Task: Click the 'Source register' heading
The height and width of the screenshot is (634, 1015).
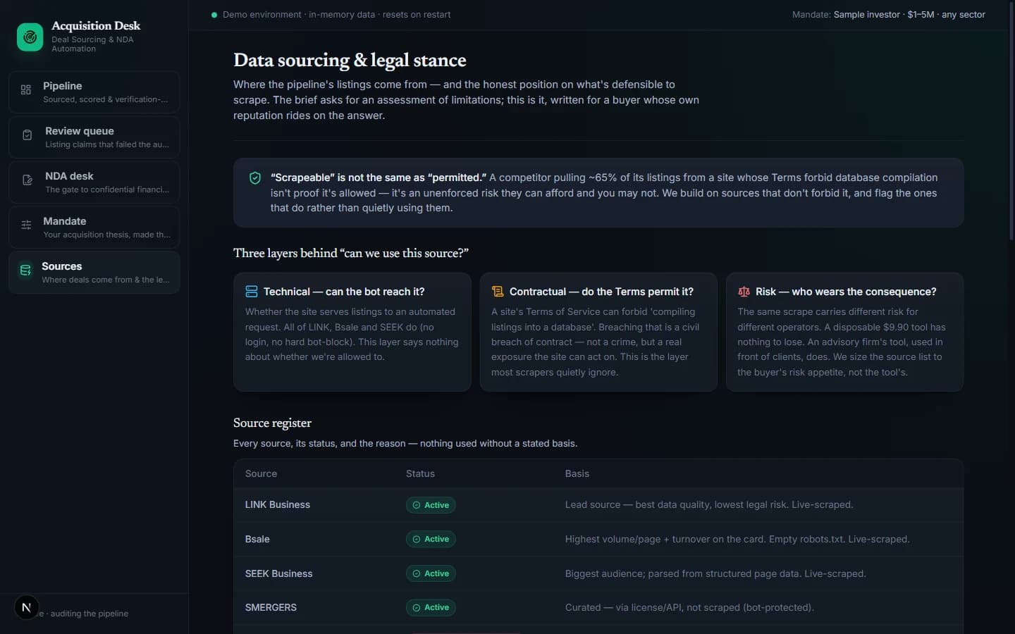Action: 272,423
